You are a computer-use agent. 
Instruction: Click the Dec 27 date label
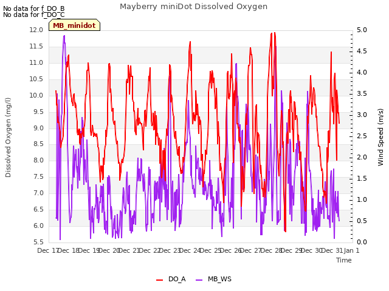pyautogui.click(x=251, y=250)
